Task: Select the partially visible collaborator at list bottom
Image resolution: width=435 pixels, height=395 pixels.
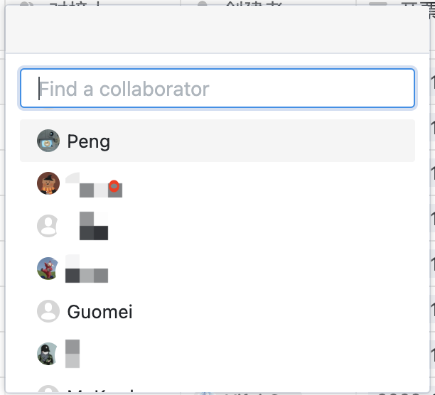Action: 217,389
